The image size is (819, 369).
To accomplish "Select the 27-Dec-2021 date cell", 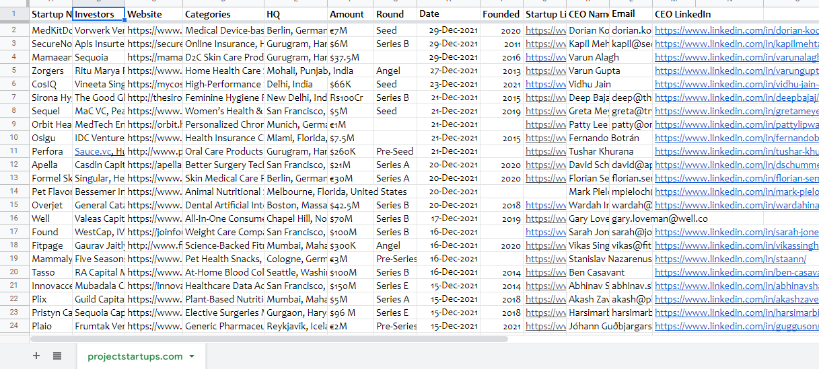I will pos(448,71).
